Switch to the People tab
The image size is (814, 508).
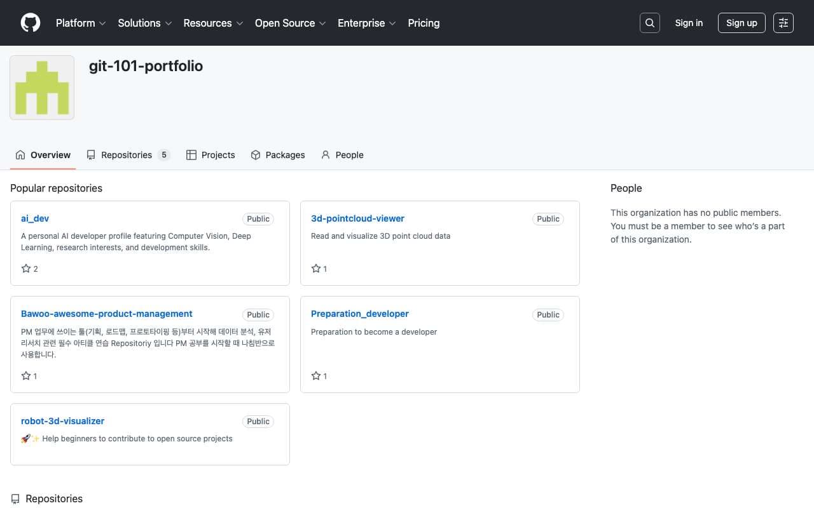pos(342,155)
